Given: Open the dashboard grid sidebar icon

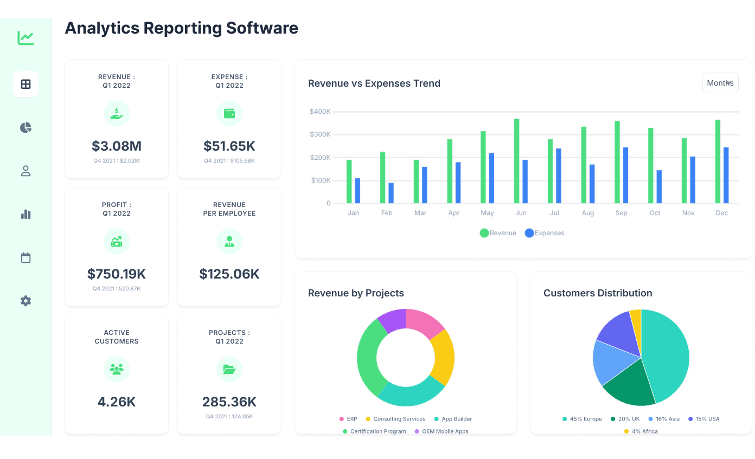Looking at the screenshot, I should tap(25, 84).
